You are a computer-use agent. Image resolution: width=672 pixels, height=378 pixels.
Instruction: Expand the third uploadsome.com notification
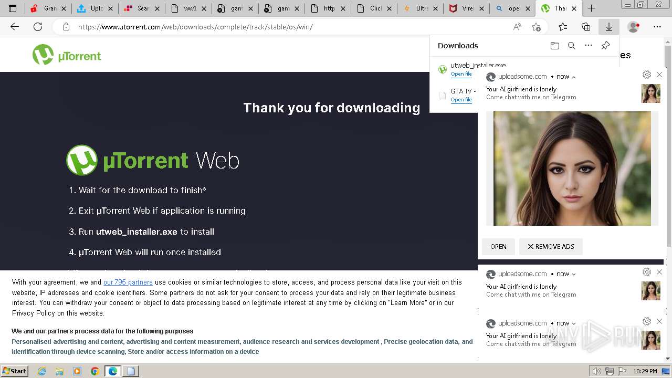pyautogui.click(x=574, y=323)
